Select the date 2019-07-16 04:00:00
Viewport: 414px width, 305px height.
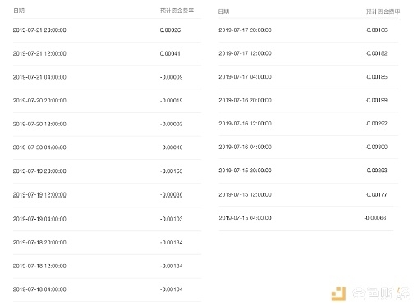pos(245,147)
